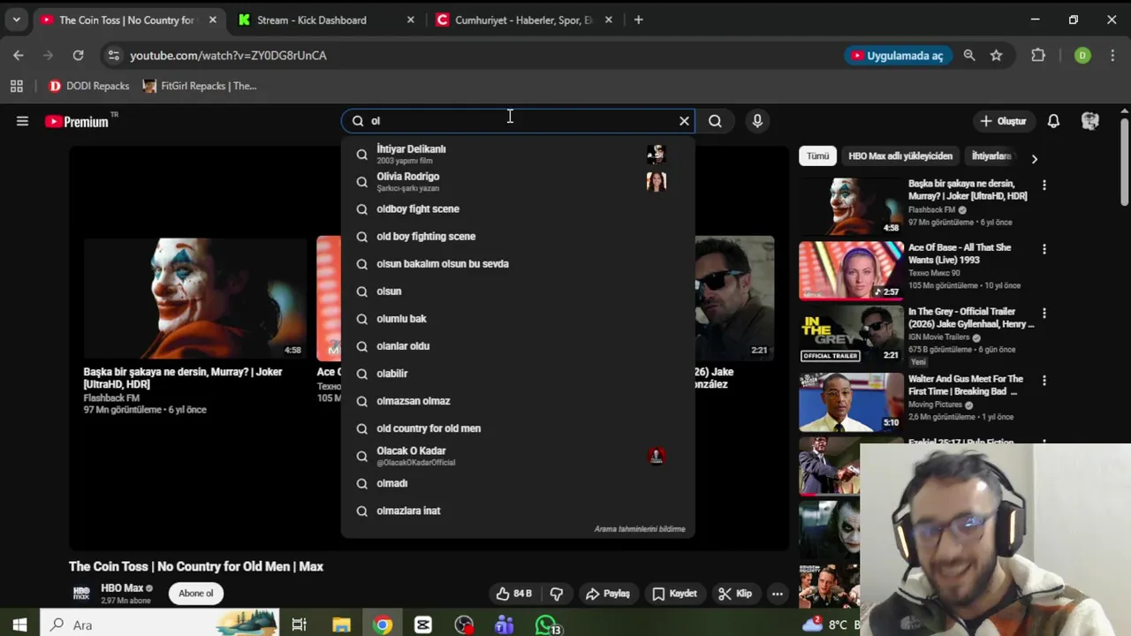The image size is (1131, 636).
Task: Start voice search with microphone
Action: (757, 121)
